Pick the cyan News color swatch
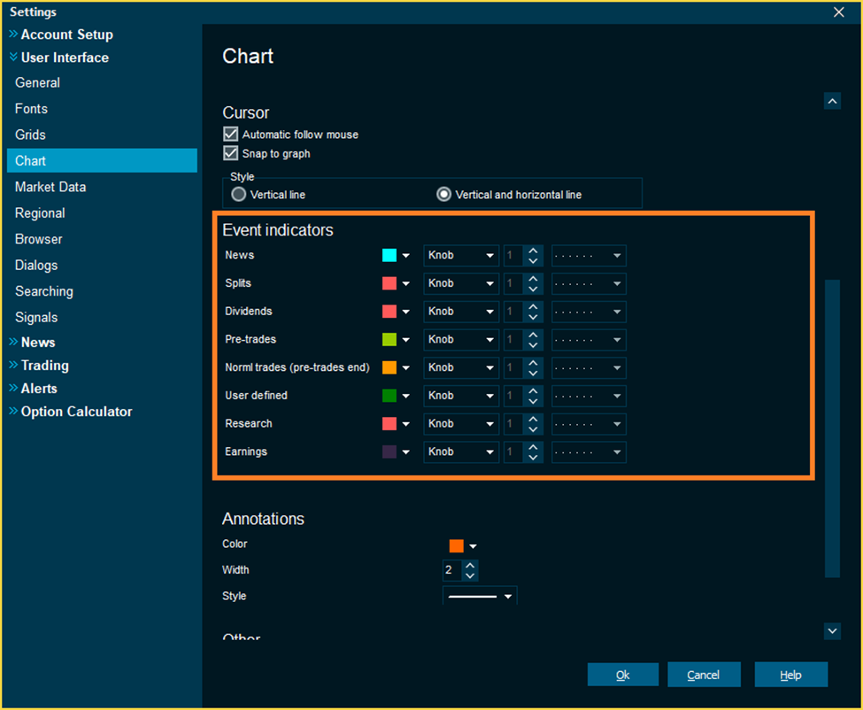 [389, 256]
